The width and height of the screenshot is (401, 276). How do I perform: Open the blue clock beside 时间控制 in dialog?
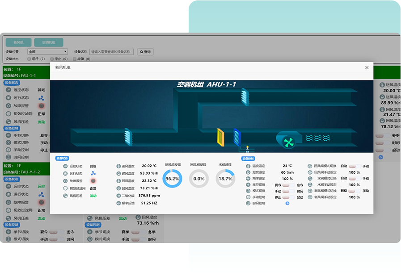(x=287, y=203)
